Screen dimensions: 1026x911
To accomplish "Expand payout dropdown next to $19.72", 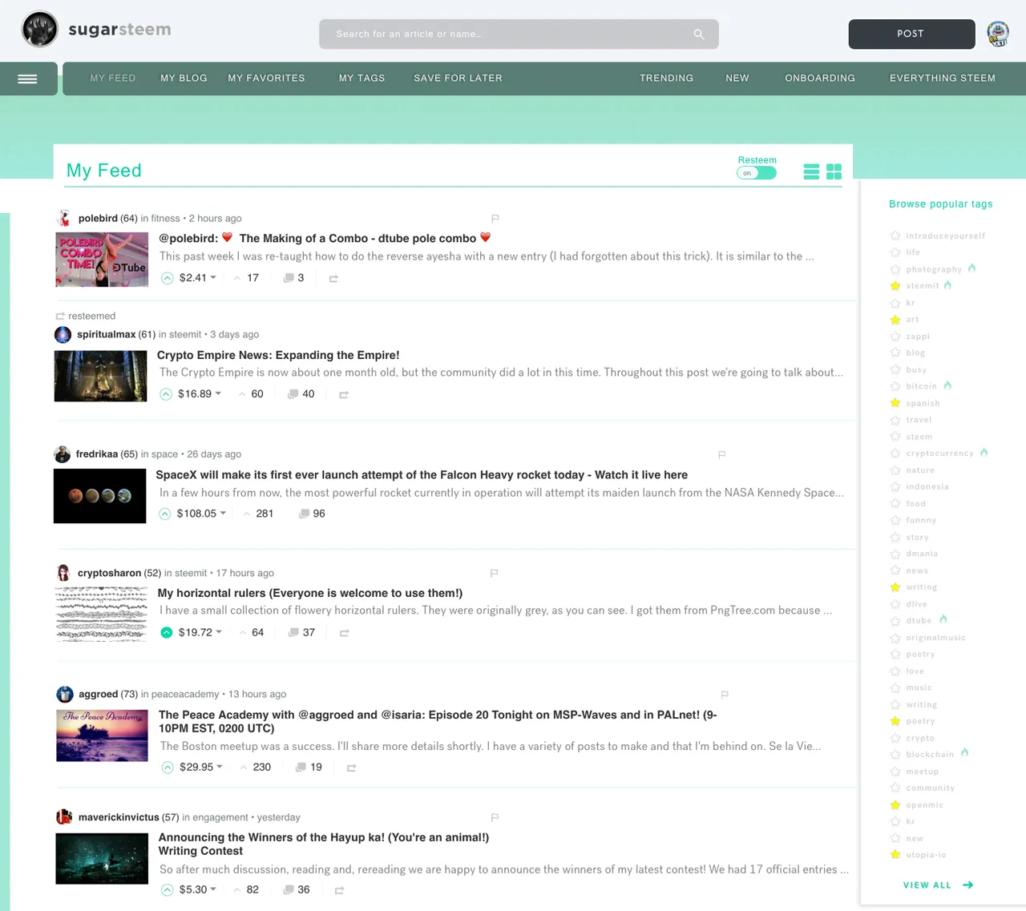I will (219, 632).
